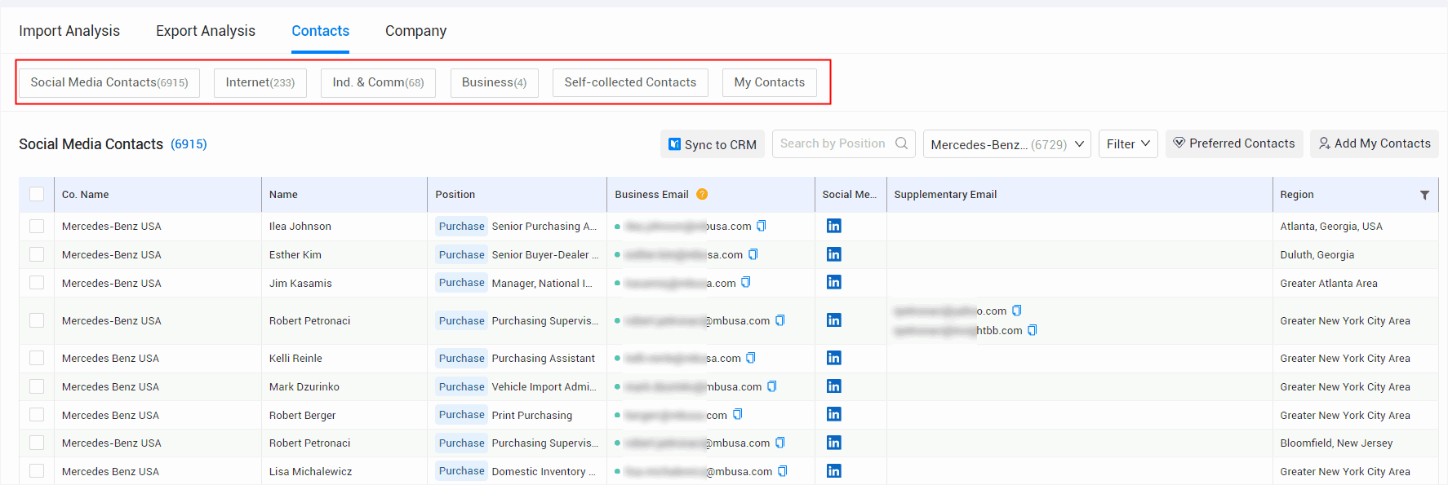The height and width of the screenshot is (485, 1448).
Task: Copy supplementary email ending in o.com
Action: (1017, 311)
